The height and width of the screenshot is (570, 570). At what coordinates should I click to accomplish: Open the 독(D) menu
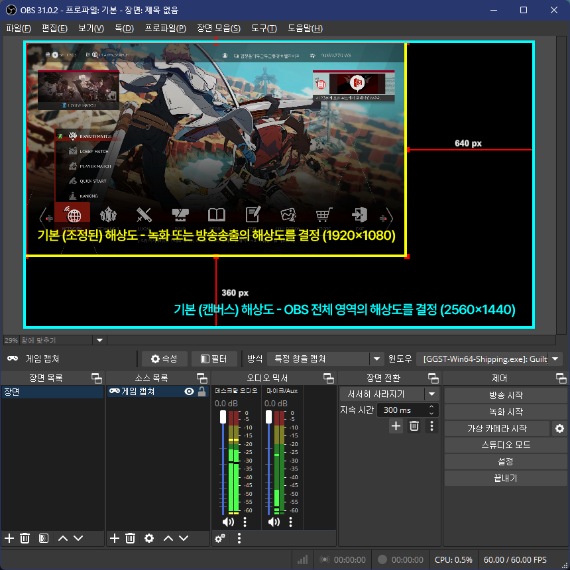pyautogui.click(x=125, y=28)
